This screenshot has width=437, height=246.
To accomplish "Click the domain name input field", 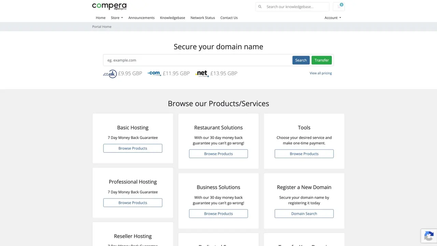I will [198, 60].
